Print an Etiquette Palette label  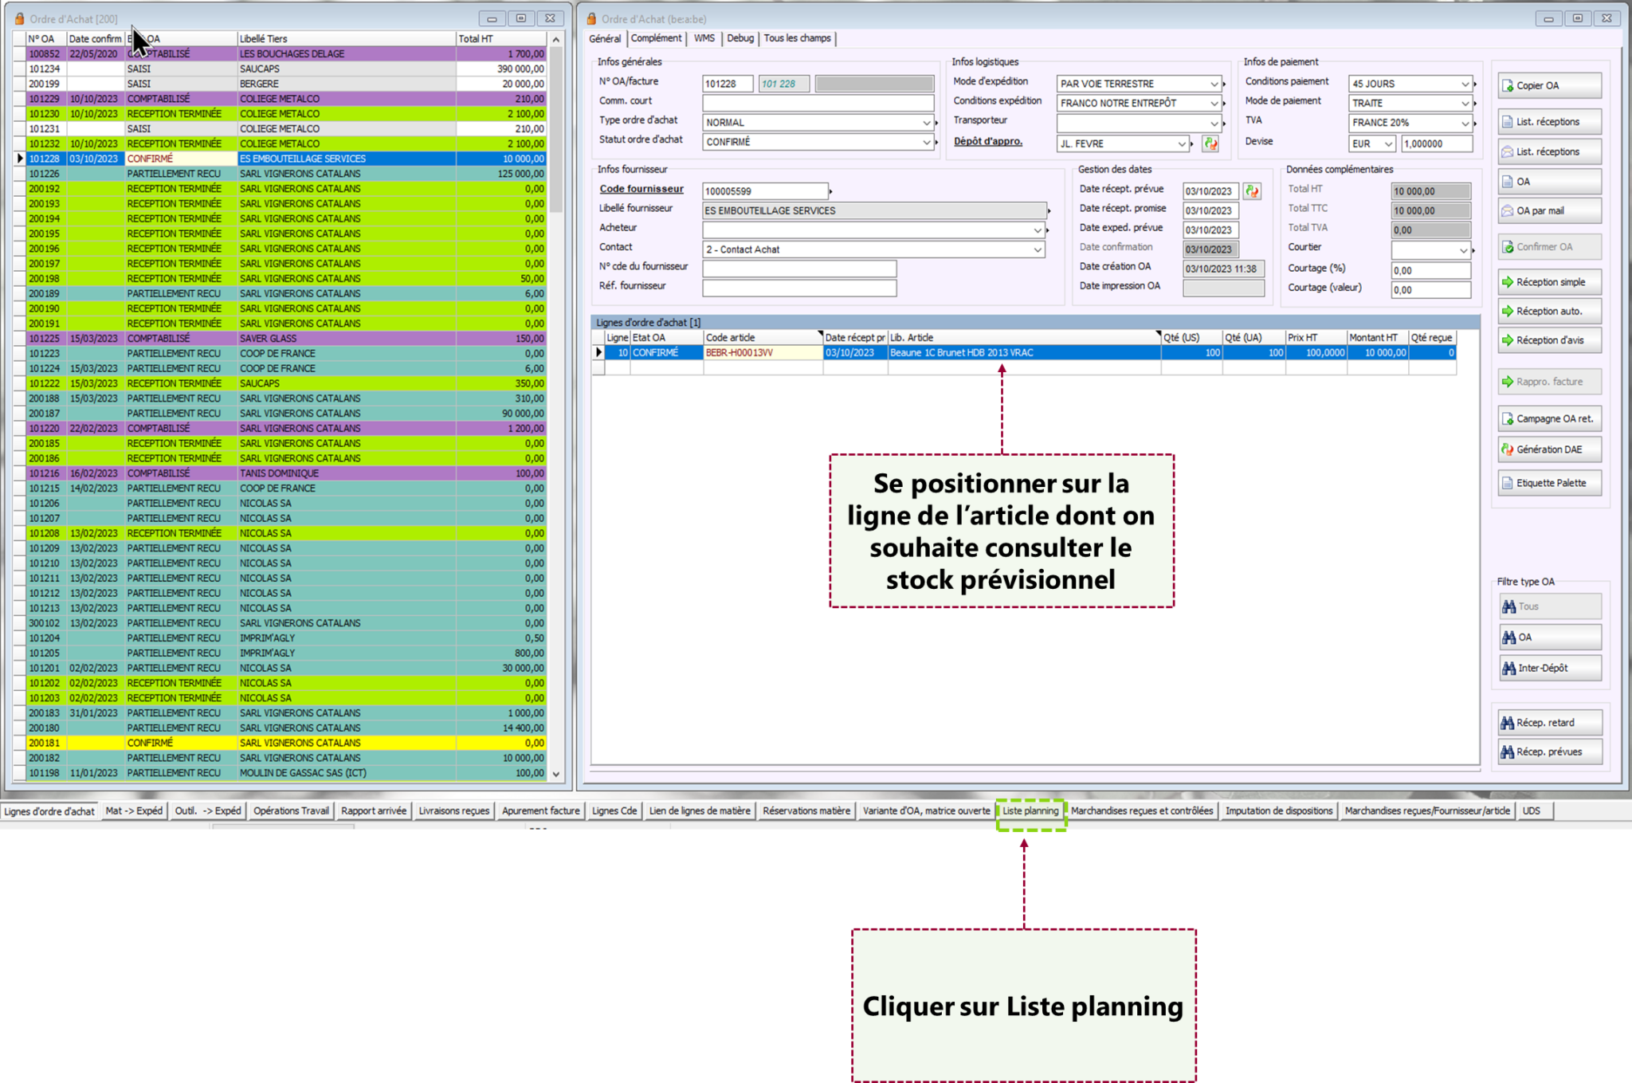pos(1548,483)
